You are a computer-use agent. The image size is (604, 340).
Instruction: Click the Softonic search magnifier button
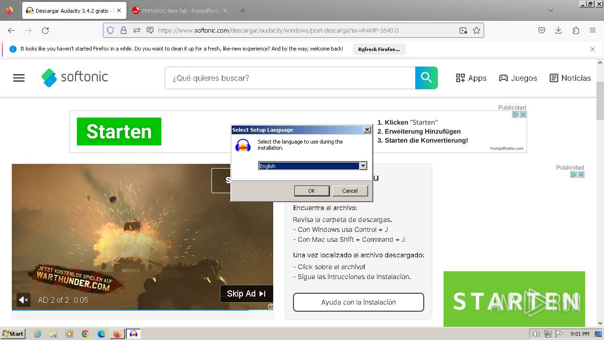[427, 78]
